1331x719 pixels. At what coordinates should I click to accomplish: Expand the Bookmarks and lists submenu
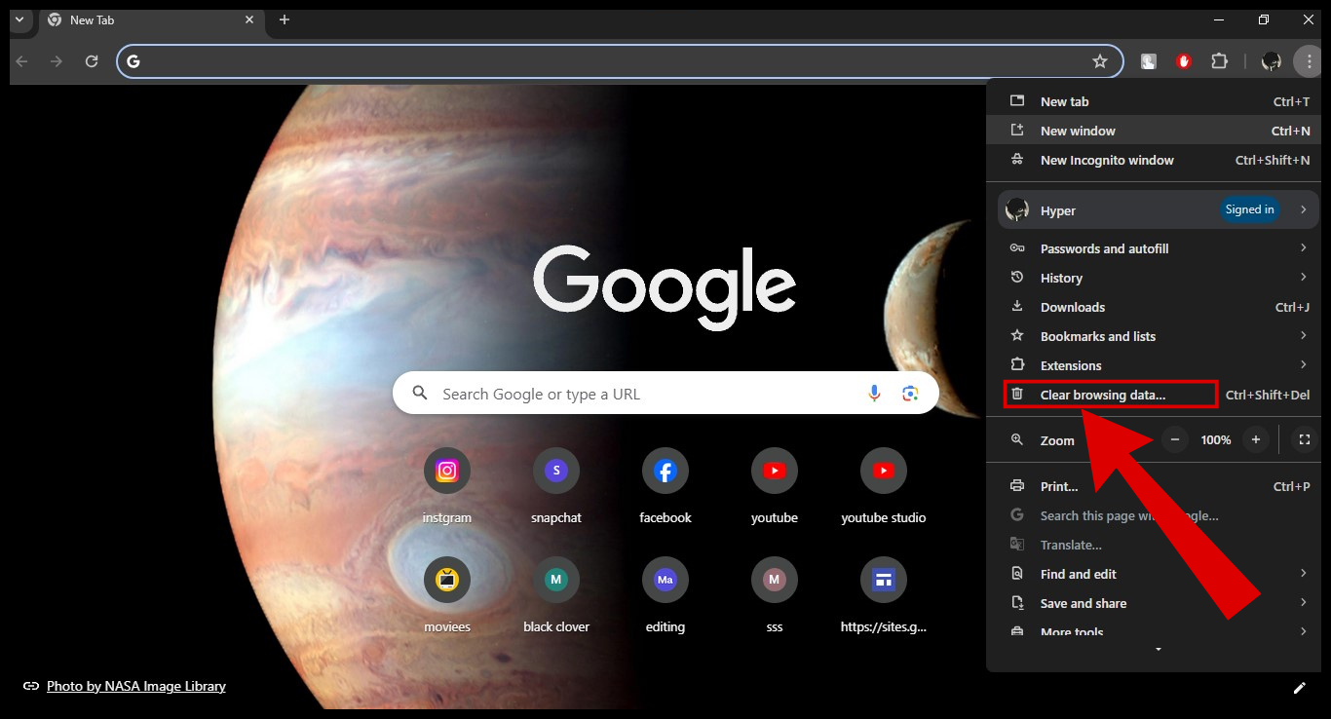(1303, 336)
